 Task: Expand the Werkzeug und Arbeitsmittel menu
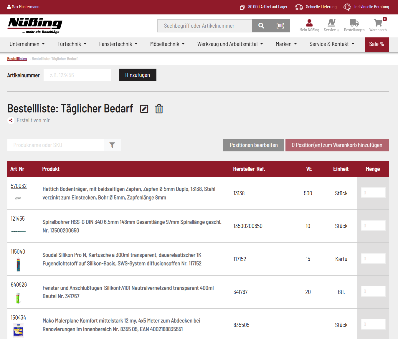pos(230,44)
